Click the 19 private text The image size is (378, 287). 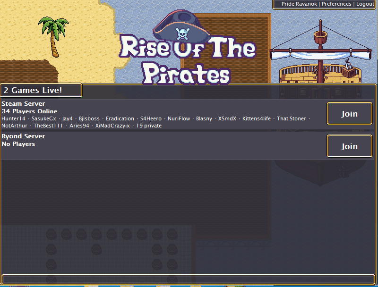pyautogui.click(x=149, y=126)
